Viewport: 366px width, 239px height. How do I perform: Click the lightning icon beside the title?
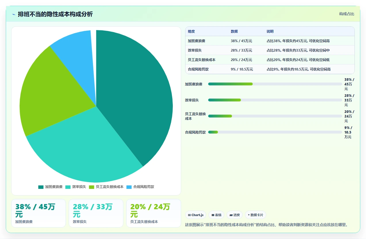click(x=14, y=14)
